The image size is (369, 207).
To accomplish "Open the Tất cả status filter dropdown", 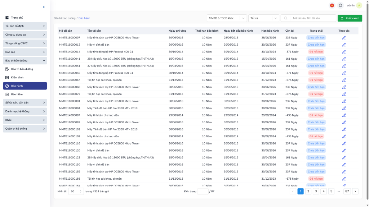I will (263, 18).
